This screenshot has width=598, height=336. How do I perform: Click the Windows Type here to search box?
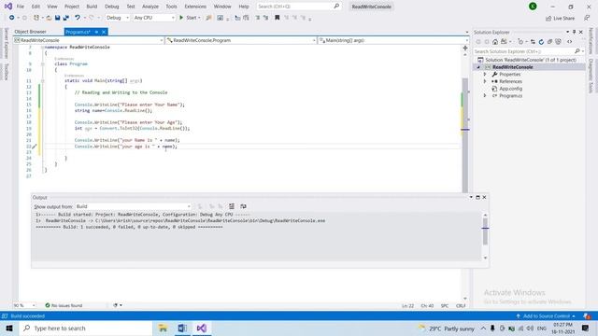coord(86,328)
